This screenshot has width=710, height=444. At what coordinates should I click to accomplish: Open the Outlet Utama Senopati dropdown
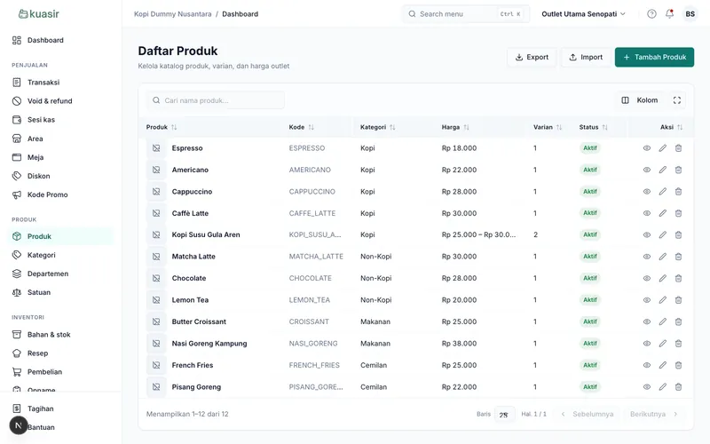pyautogui.click(x=583, y=14)
